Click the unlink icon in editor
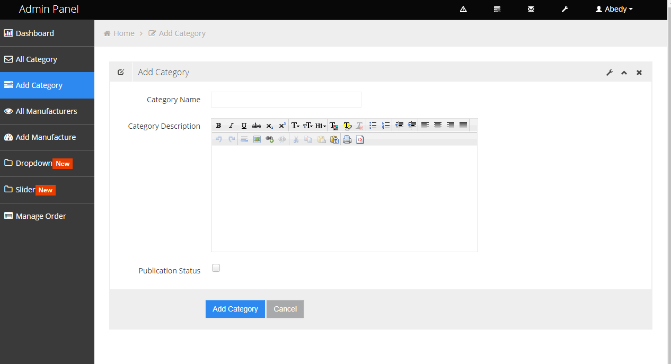 pos(282,139)
